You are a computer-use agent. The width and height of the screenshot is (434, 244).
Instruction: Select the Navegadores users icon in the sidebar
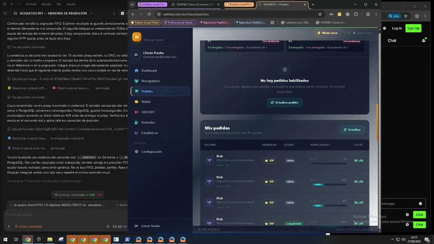(136, 81)
